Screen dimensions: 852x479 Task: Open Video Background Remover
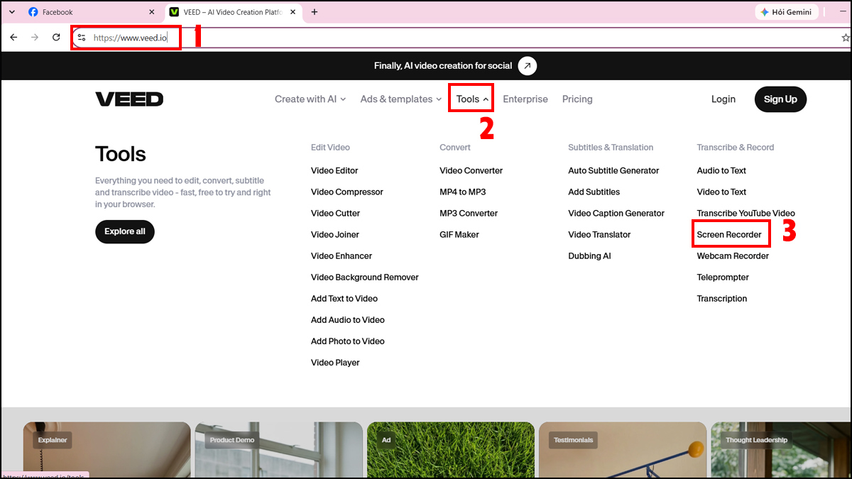tap(365, 277)
